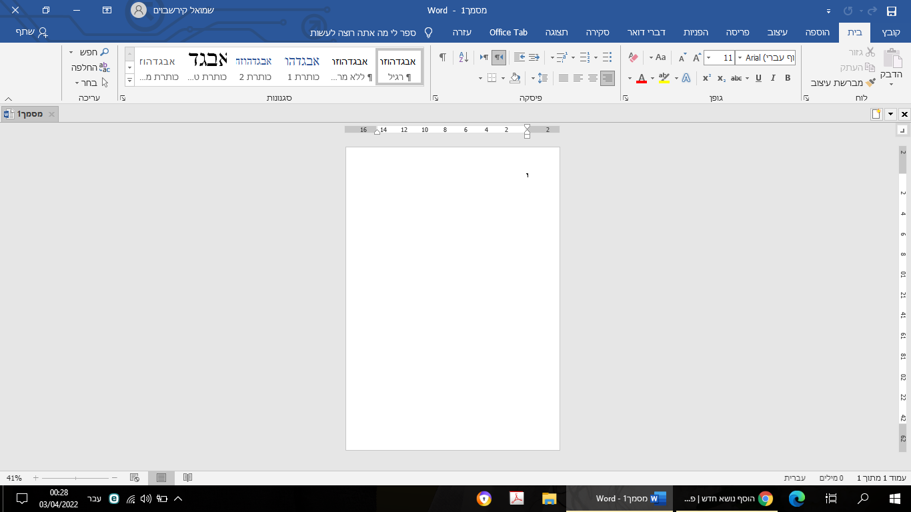This screenshot has height=512, width=911.
Task: Toggle show paragraph marks (¶)
Action: pyautogui.click(x=442, y=58)
